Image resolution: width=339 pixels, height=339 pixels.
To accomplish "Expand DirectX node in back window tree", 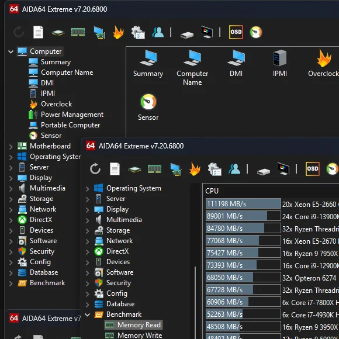I will click(11, 220).
